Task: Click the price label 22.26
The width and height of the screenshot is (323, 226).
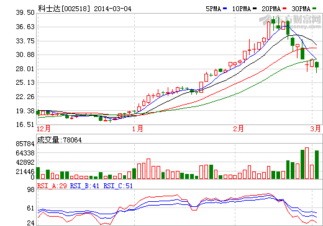Action: click(25, 97)
